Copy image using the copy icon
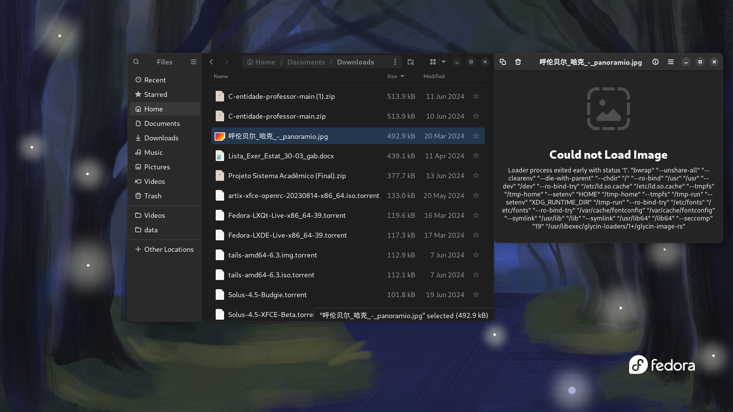The image size is (733, 412). (503, 62)
